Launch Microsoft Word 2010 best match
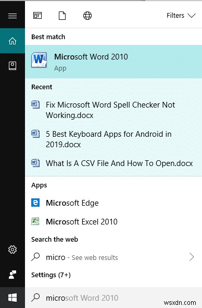Viewport: 202px width, 308px height. click(x=113, y=62)
